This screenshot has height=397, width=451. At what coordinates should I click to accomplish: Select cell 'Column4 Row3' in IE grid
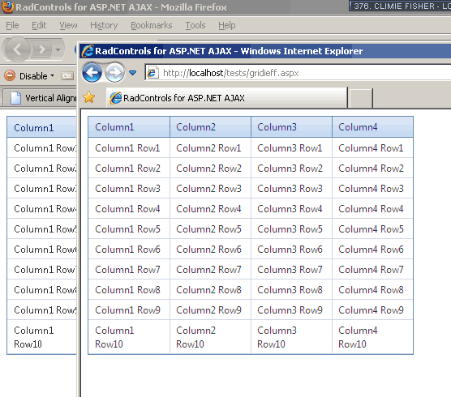[372, 189]
